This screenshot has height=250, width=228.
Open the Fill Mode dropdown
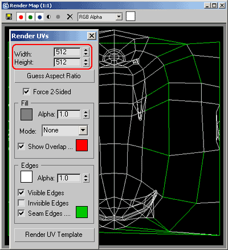click(x=65, y=130)
